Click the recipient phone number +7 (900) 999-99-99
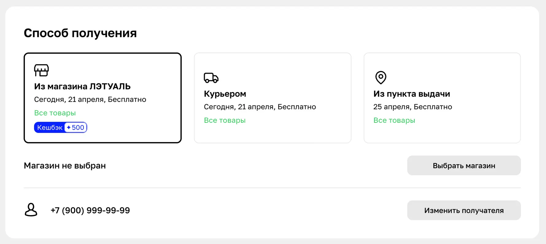 [90, 211]
